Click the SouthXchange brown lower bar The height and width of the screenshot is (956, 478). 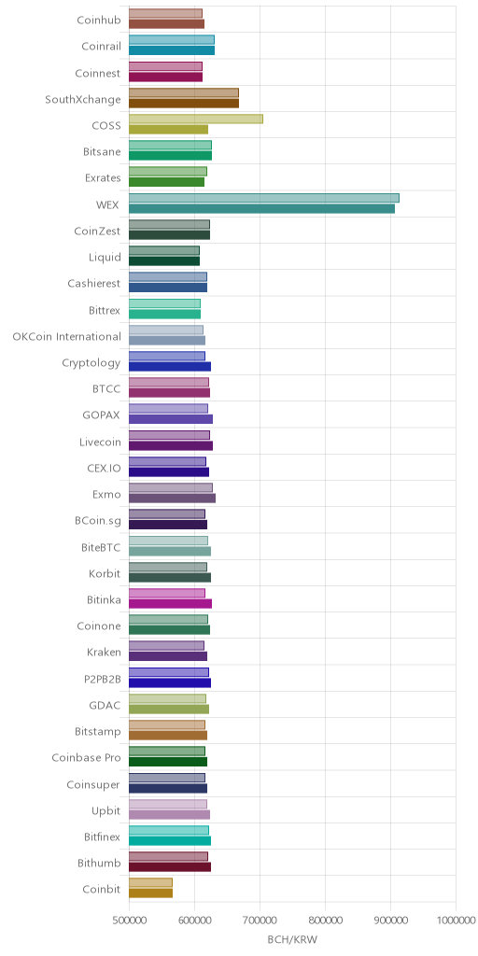(x=184, y=103)
